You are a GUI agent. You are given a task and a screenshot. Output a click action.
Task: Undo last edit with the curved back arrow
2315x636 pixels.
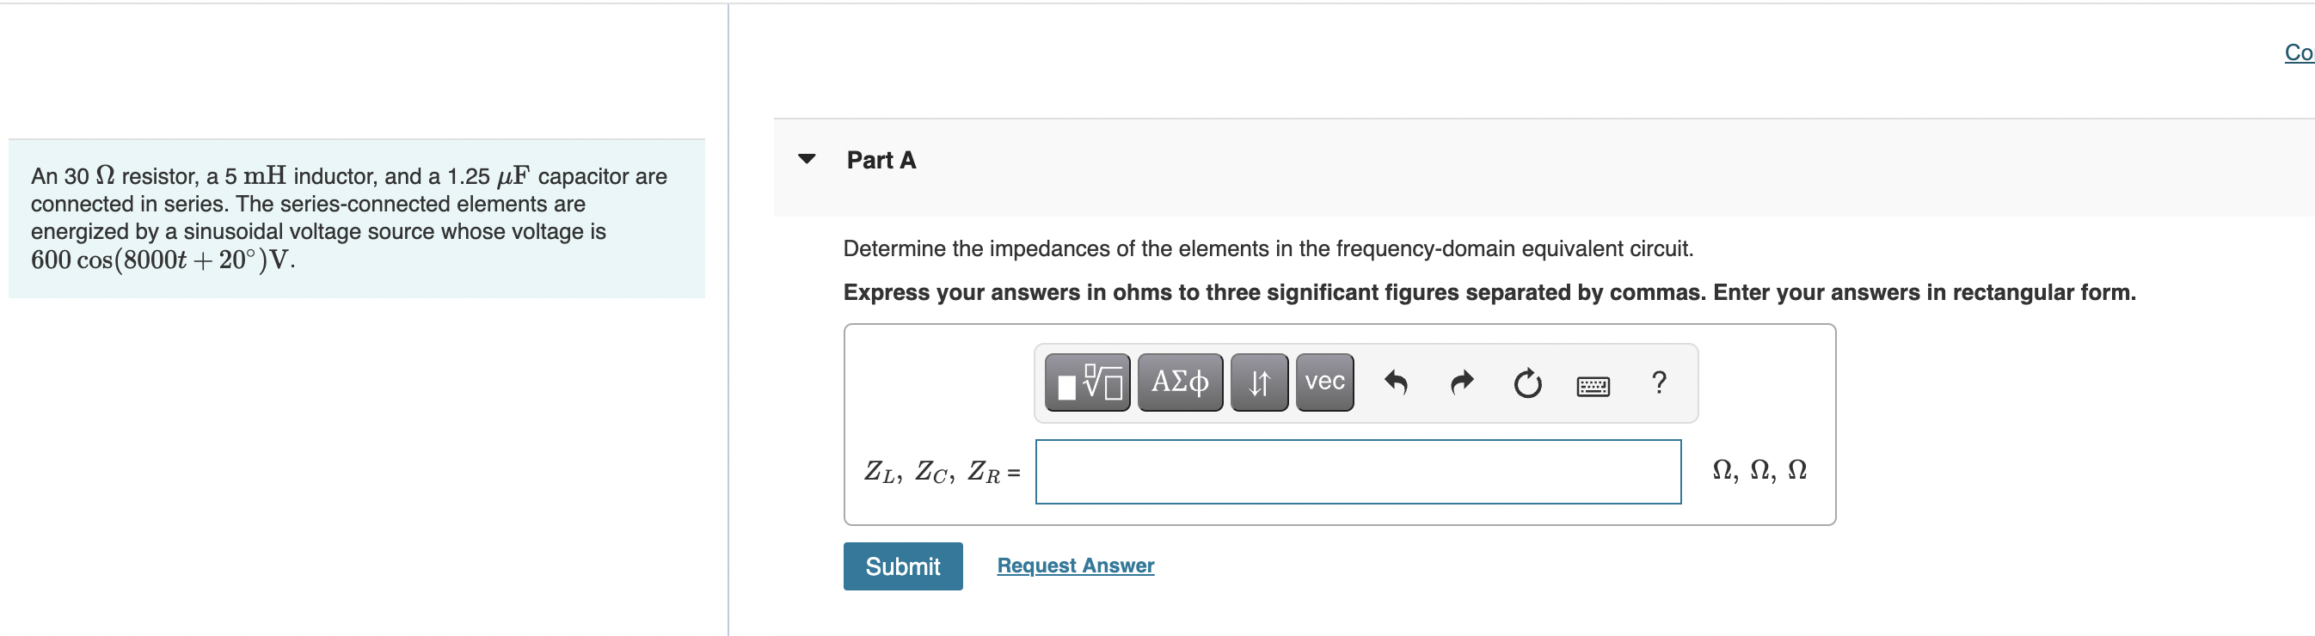1396,383
